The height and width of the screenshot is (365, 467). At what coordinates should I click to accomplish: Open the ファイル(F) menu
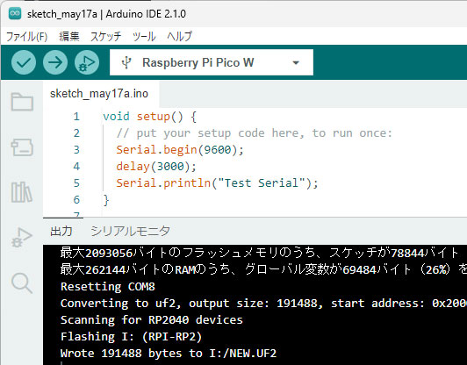(27, 37)
